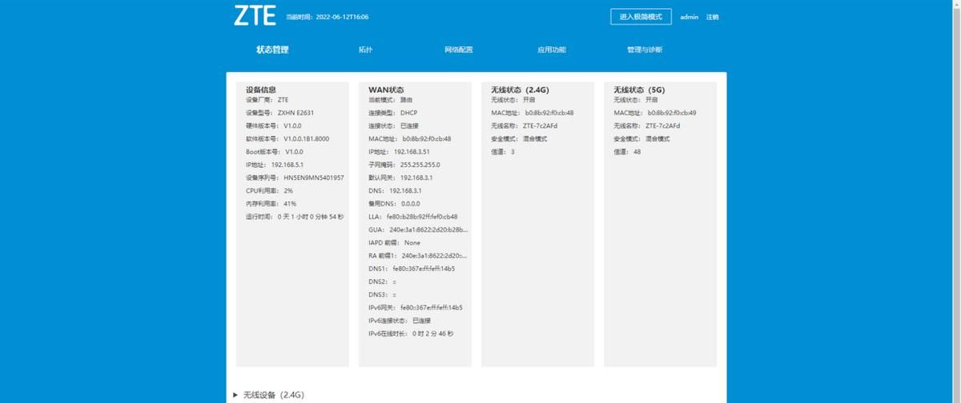Screen dimensions: 961x403
Task: Click the IPv6连接状态 row
Action: point(400,321)
